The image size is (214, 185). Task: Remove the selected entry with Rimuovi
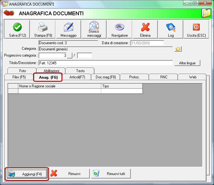click(x=70, y=174)
